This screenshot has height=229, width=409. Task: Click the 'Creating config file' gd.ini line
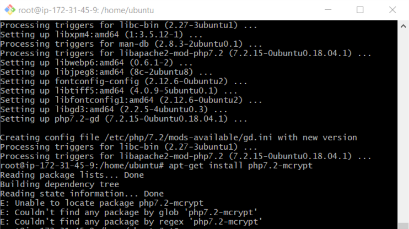pyautogui.click(x=179, y=138)
